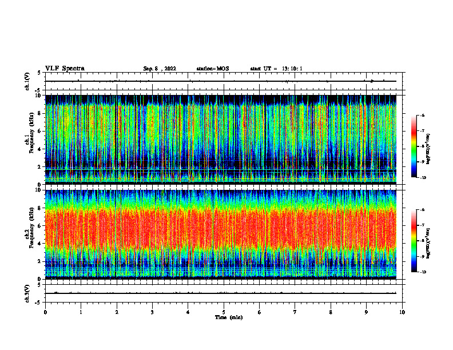Click time axis tick label '1'
453x350 pixels.
click(x=81, y=312)
